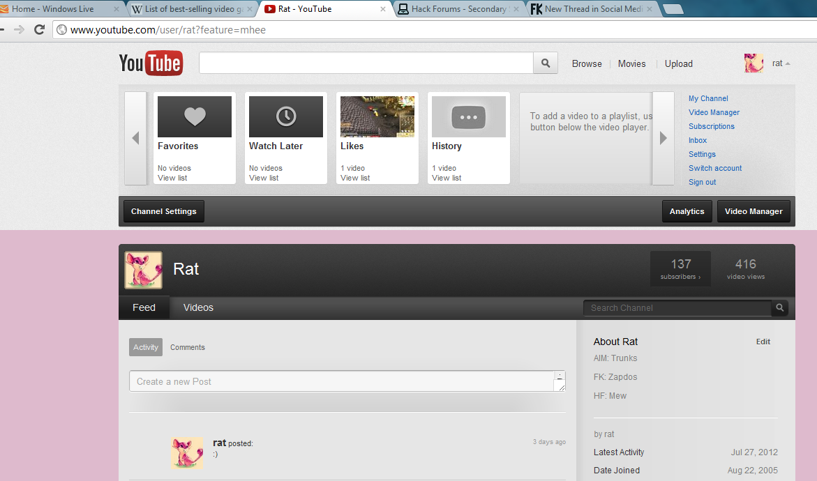Viewport: 817px width, 481px height.
Task: Open the Likes playlist thumbnail
Action: pos(377,116)
